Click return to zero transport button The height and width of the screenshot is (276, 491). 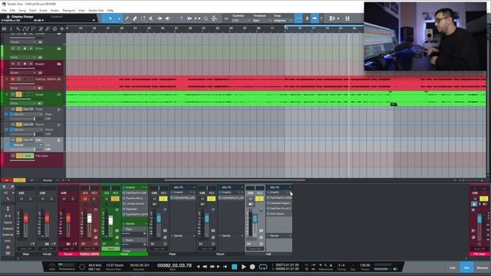point(225,267)
